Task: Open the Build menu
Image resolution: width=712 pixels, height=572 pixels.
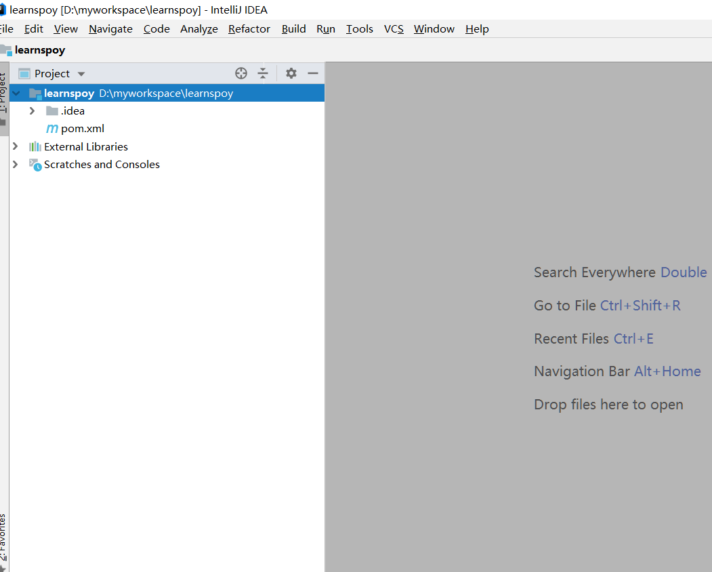Action: coord(294,29)
